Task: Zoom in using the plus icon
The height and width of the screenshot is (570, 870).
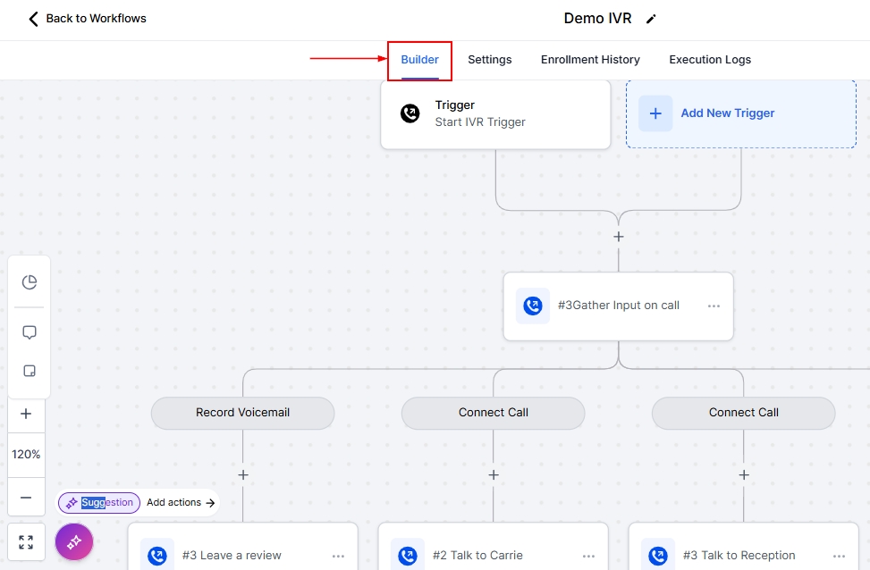Action: [x=26, y=414]
